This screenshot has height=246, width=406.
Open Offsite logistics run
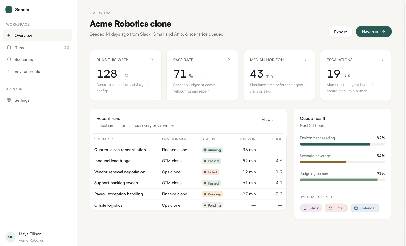pos(188,205)
